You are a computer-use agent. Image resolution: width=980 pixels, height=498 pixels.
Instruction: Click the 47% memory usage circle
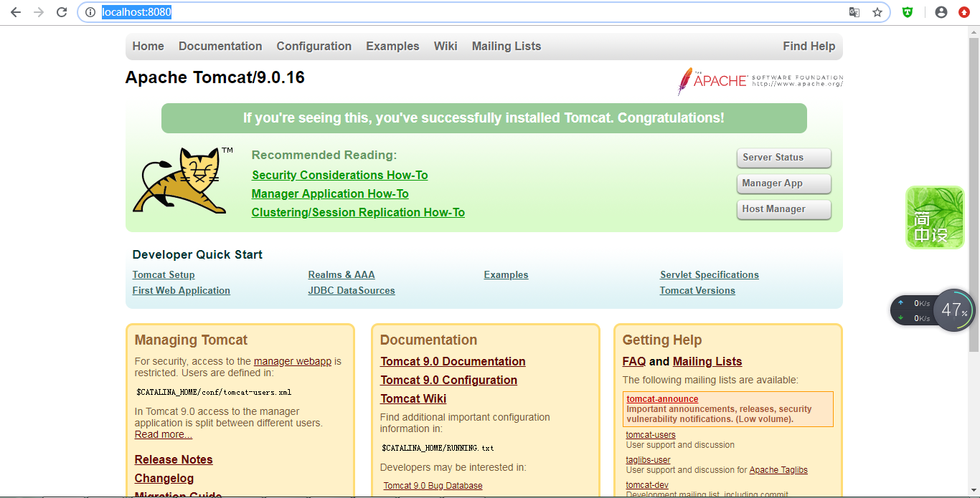tap(954, 310)
